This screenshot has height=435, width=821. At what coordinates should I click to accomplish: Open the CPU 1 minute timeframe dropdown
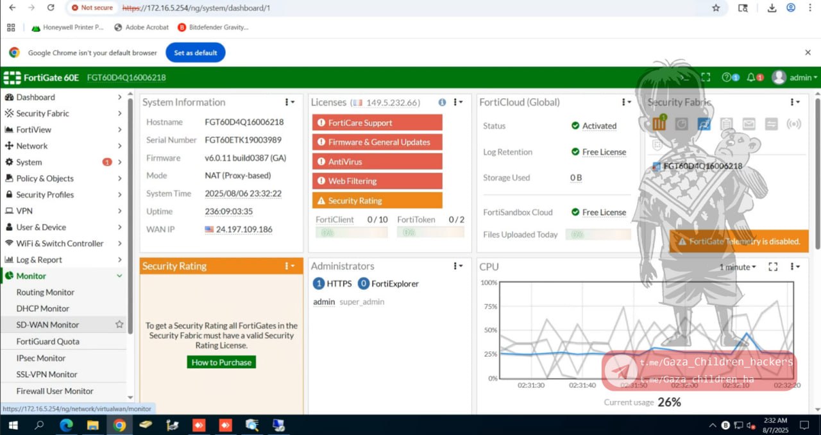pyautogui.click(x=737, y=267)
